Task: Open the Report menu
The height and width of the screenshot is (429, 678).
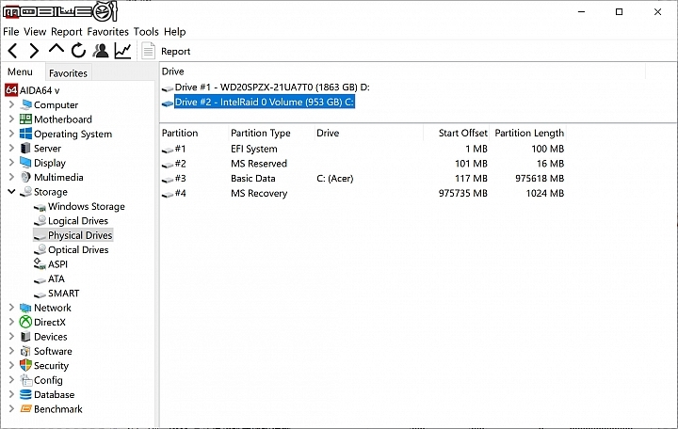Action: pyautogui.click(x=66, y=32)
